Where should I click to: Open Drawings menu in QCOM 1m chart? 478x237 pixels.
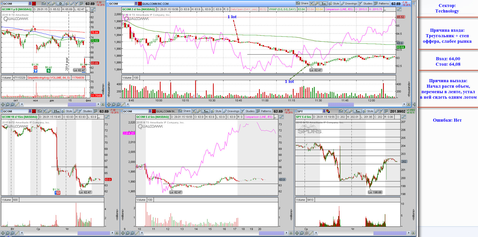[x=349, y=3]
